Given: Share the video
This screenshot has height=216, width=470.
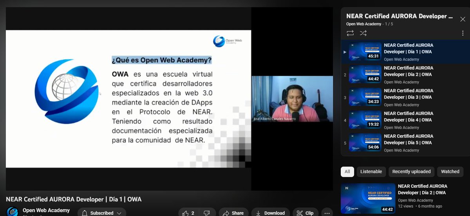Looking at the screenshot, I should click(x=233, y=213).
